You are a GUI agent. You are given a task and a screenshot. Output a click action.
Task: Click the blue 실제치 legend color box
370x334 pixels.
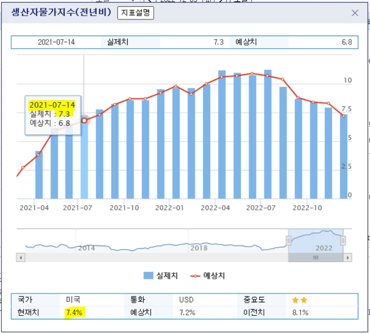[148, 275]
